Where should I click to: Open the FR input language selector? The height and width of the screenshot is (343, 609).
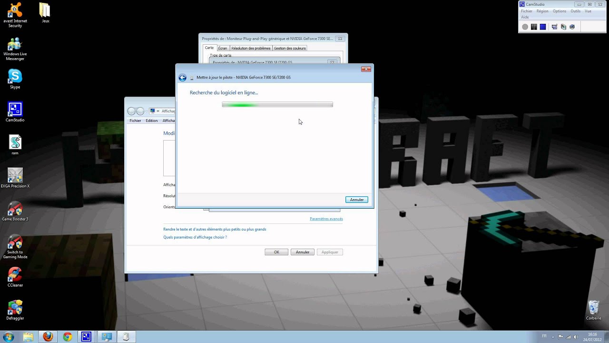pos(544,336)
